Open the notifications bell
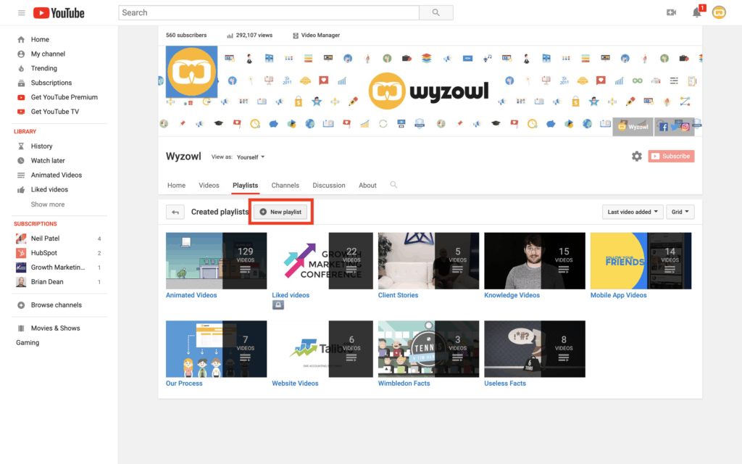The height and width of the screenshot is (464, 742). pos(696,13)
